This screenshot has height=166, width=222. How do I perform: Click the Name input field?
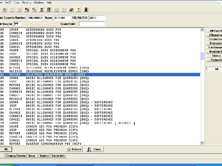62,18
